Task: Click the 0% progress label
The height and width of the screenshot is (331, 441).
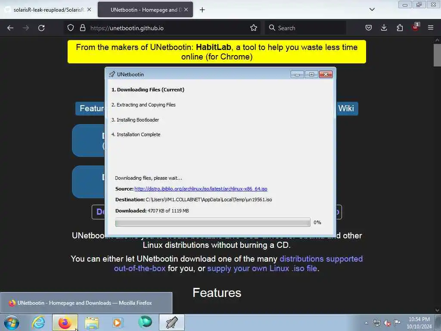Action: coord(317,222)
